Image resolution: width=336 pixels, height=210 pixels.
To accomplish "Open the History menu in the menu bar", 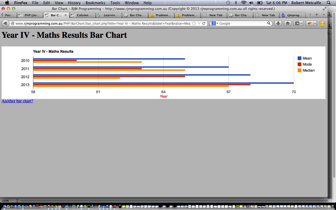I will click(74, 3).
